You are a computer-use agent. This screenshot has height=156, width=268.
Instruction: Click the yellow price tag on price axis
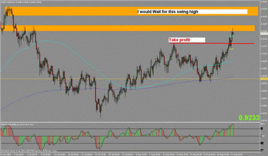coord(264,79)
